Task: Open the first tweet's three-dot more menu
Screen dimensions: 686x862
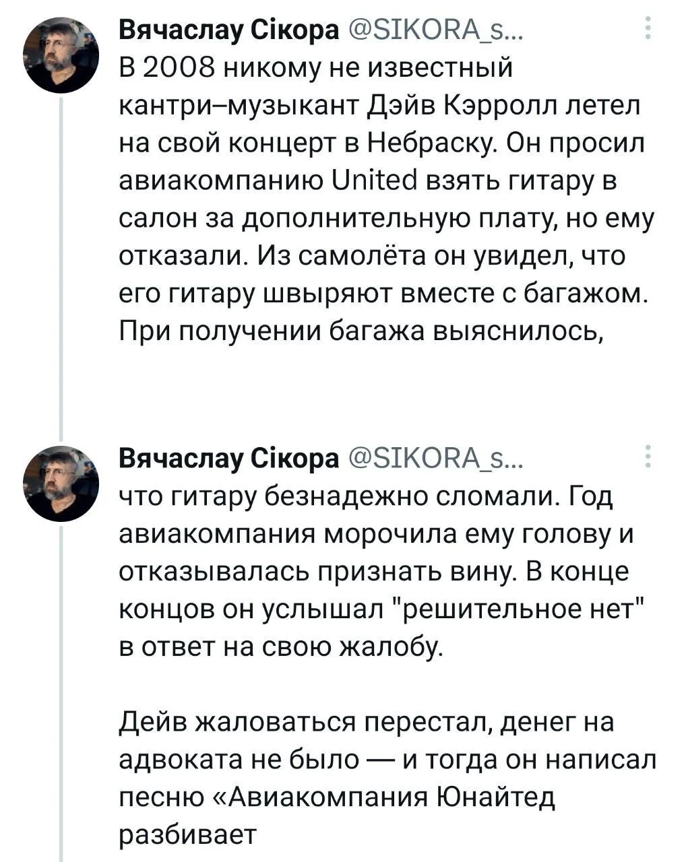Action: coord(648,28)
